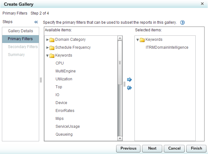Click the Previous button
Viewport: 208px width, 154px height.
point(128,148)
